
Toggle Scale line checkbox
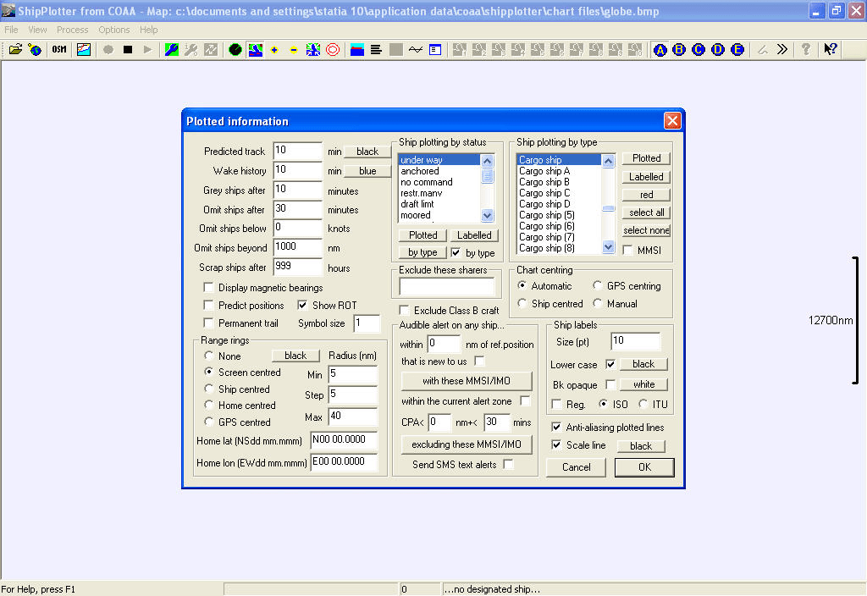pos(556,445)
